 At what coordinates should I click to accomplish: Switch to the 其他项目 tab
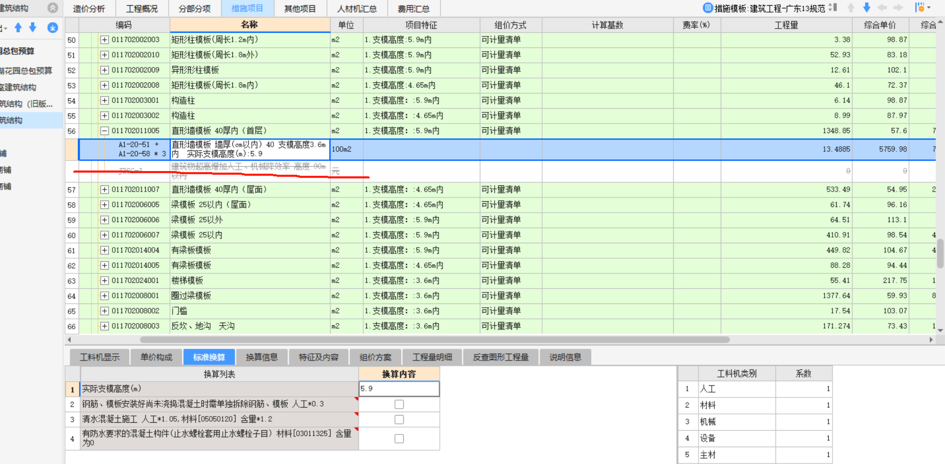tap(300, 8)
